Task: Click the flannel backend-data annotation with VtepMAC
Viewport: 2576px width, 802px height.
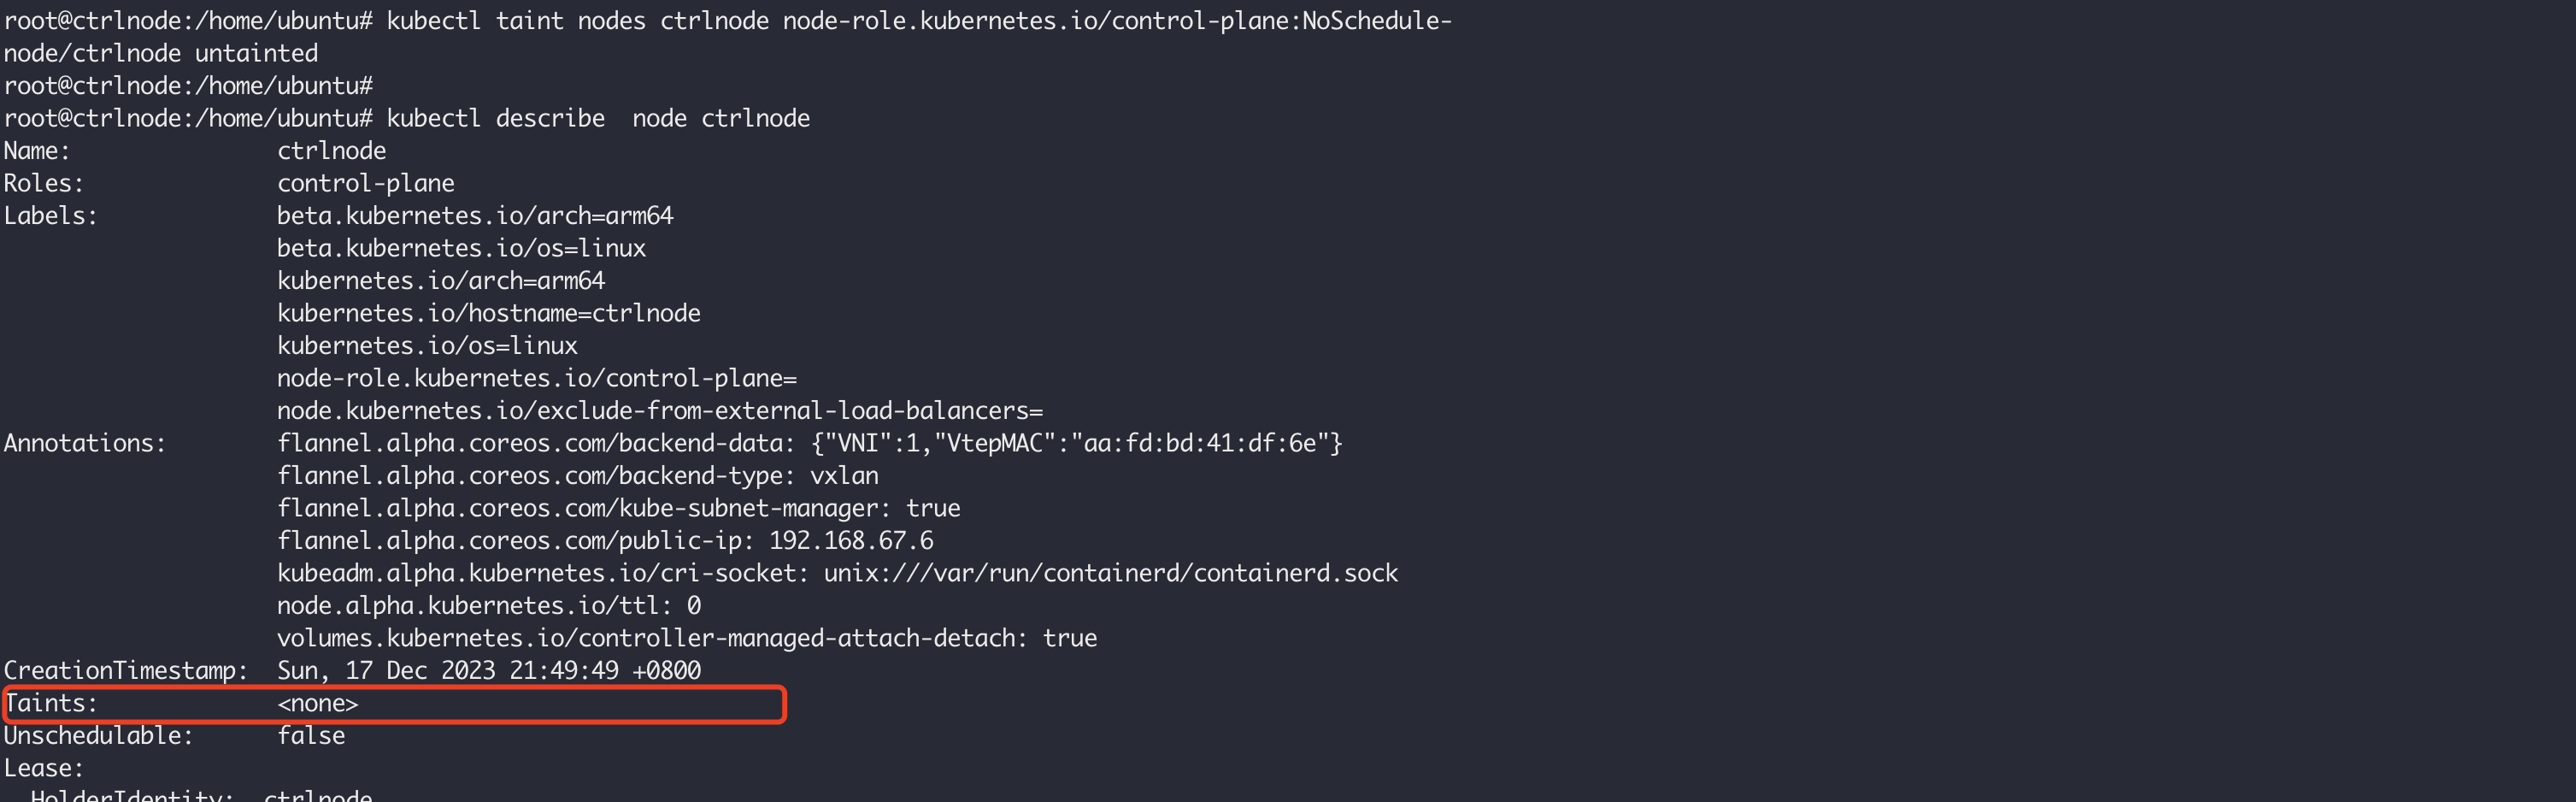Action: pos(809,444)
